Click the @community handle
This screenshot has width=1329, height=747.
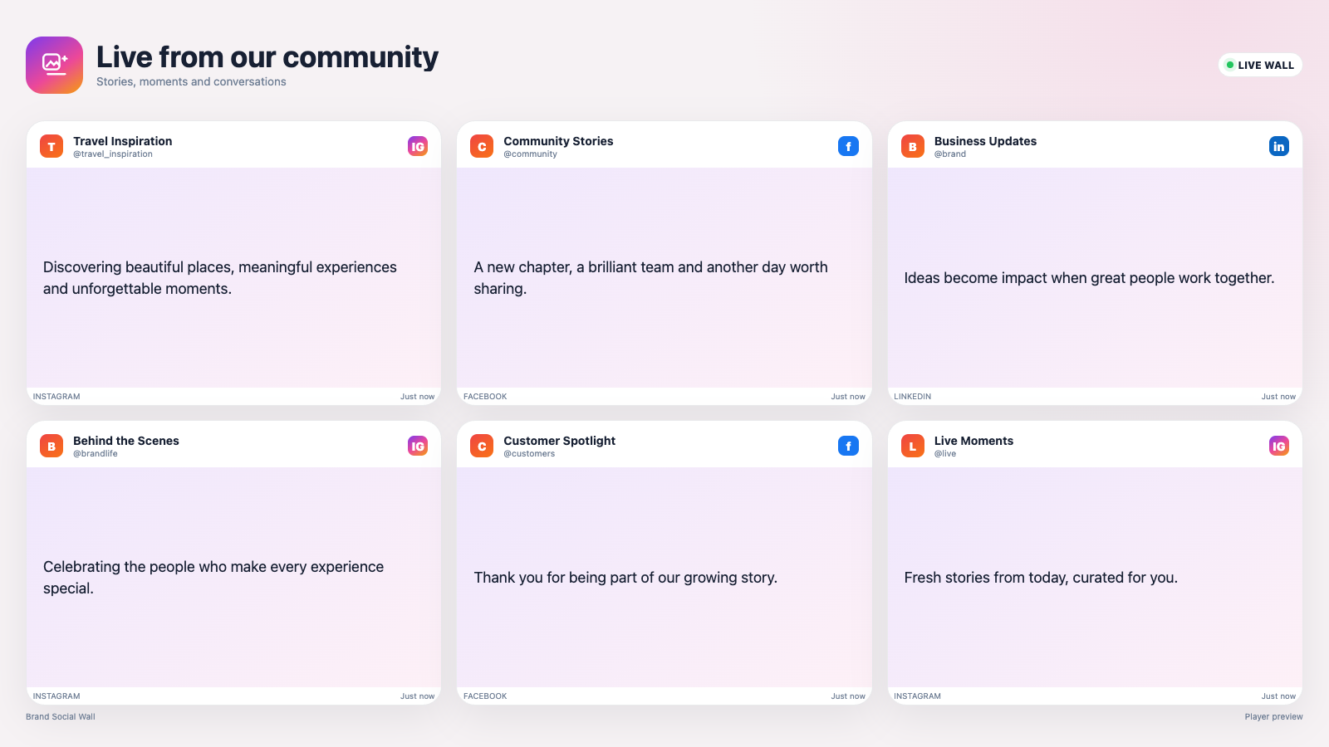point(530,154)
